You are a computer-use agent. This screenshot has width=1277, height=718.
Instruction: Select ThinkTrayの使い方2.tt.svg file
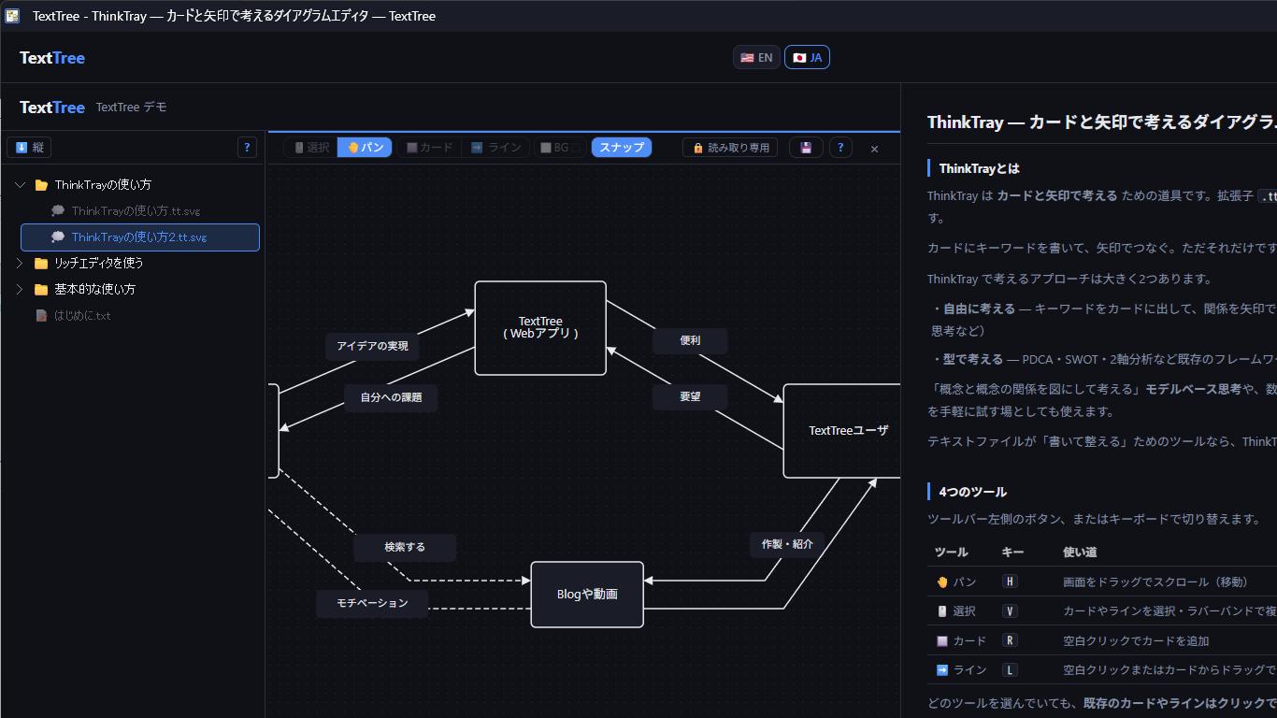(x=140, y=237)
